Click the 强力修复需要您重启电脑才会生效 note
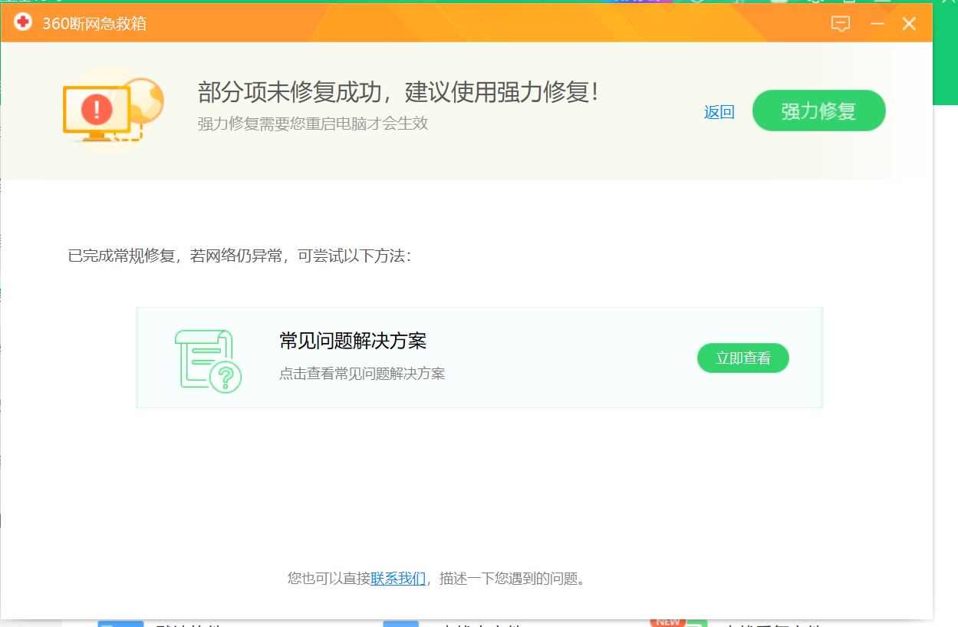Screen dimensions: 958x627 point(313,124)
